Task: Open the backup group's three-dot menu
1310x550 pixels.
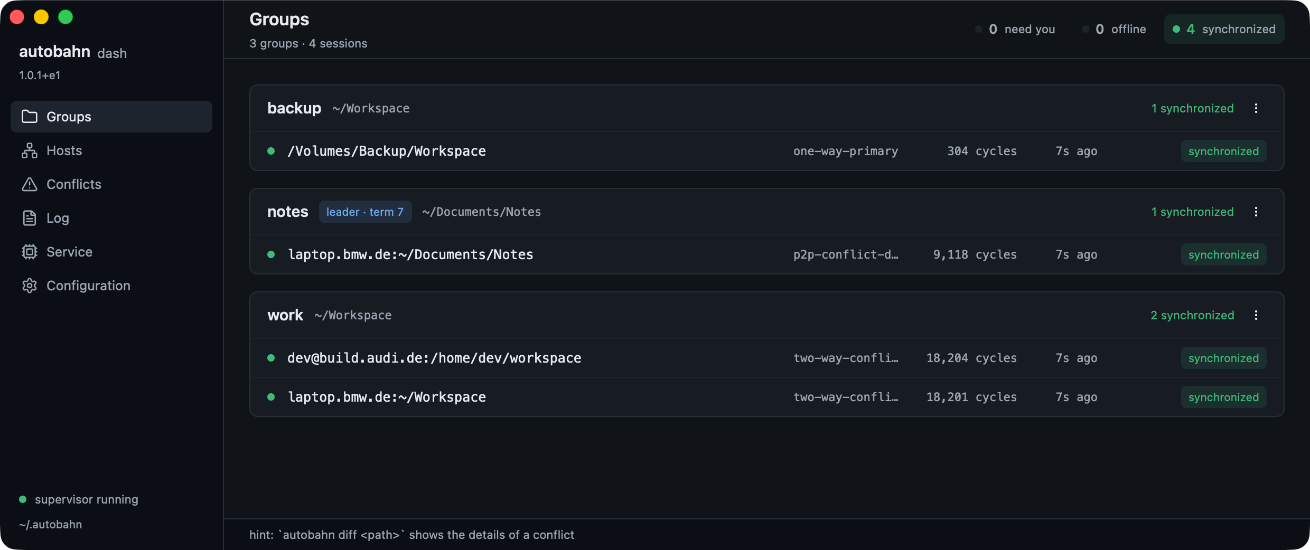Action: (x=1256, y=108)
